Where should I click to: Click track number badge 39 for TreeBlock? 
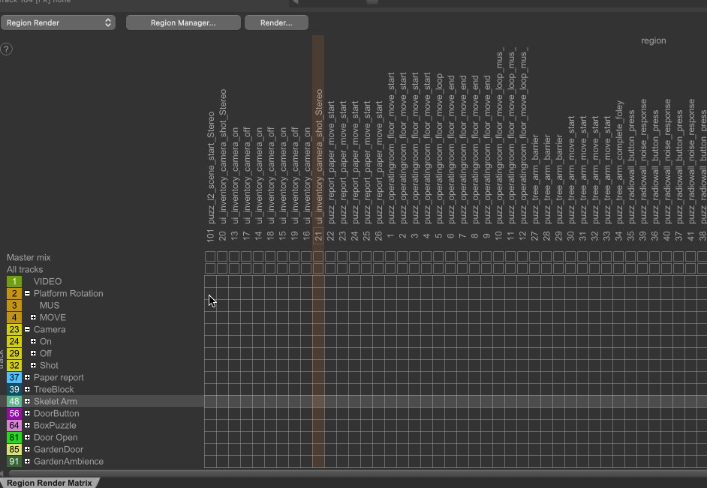(14, 389)
